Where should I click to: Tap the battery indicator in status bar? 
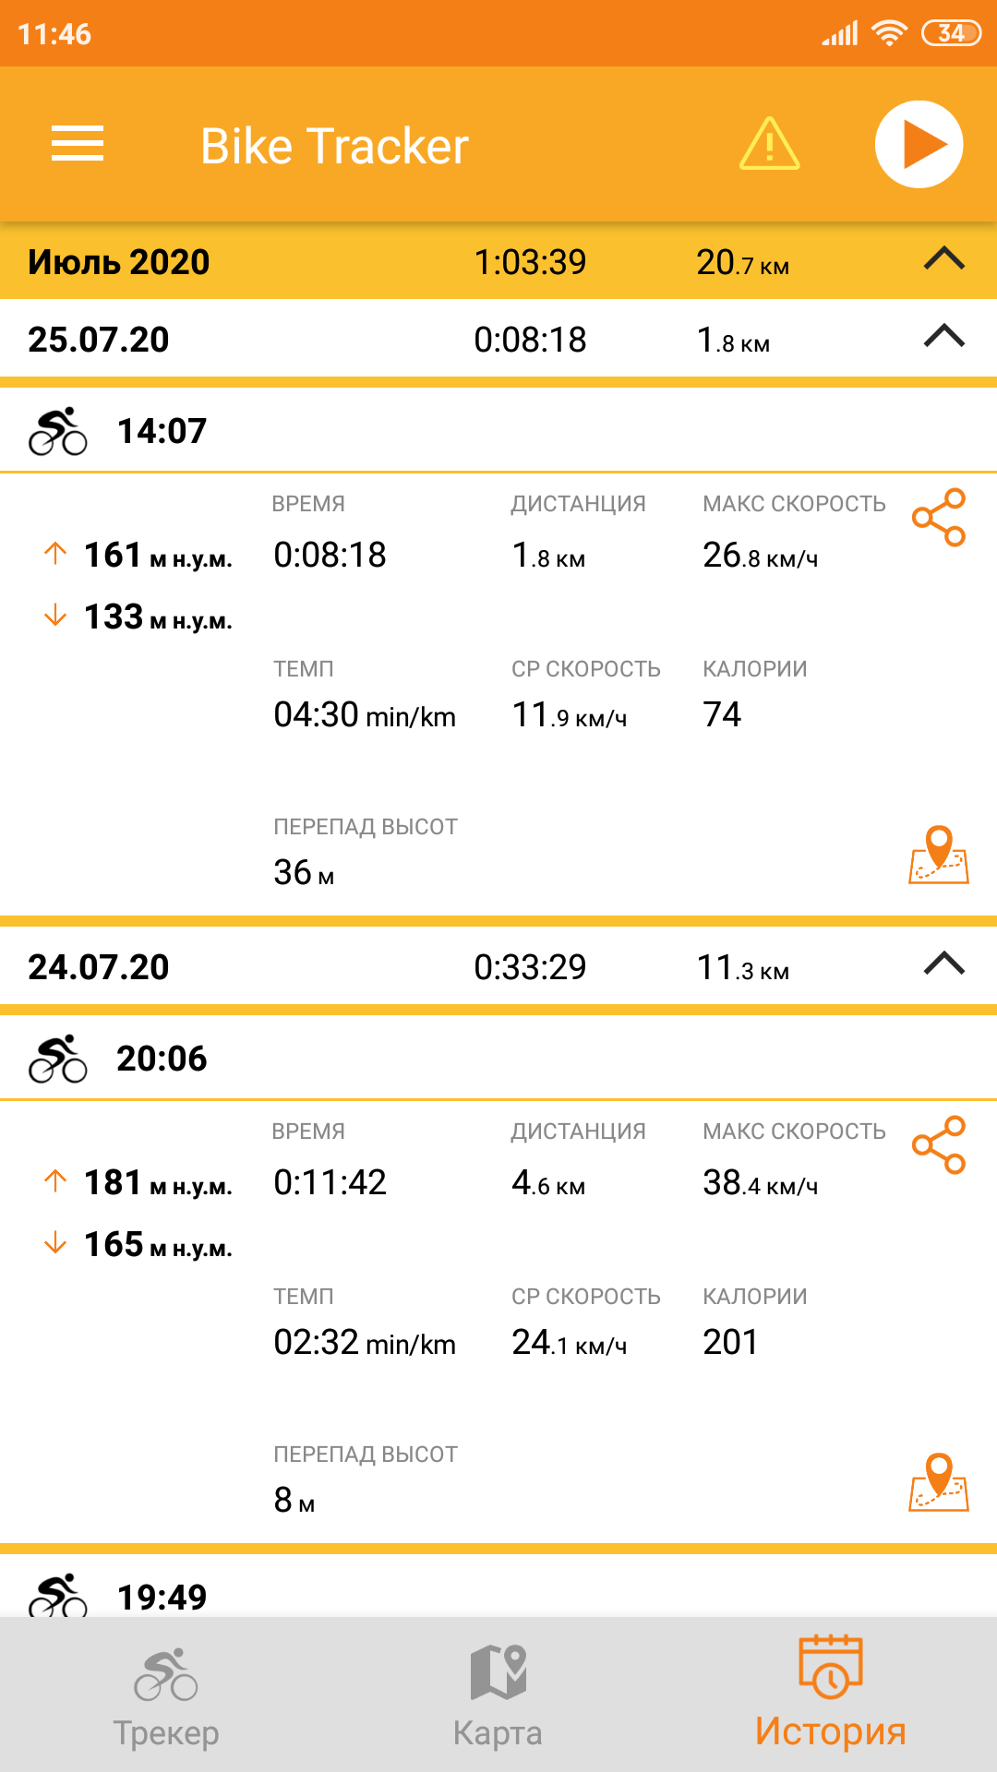coord(951,34)
